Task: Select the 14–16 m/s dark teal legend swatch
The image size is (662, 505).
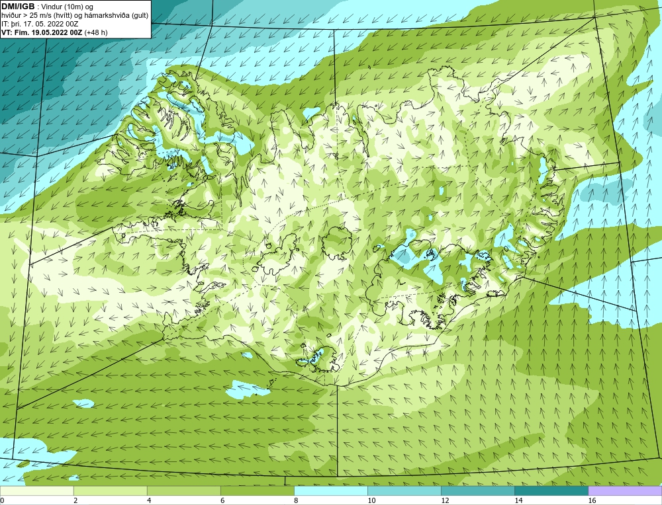Action: tap(551, 490)
